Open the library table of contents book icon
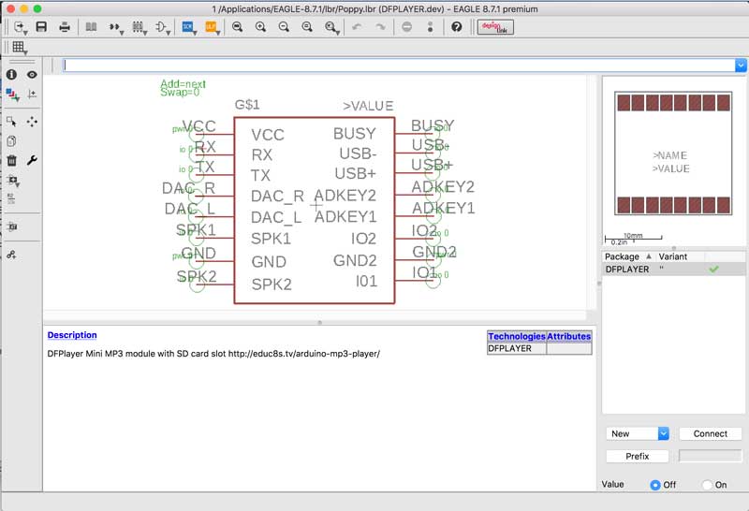Viewport: 749px width, 511px height. tap(91, 27)
